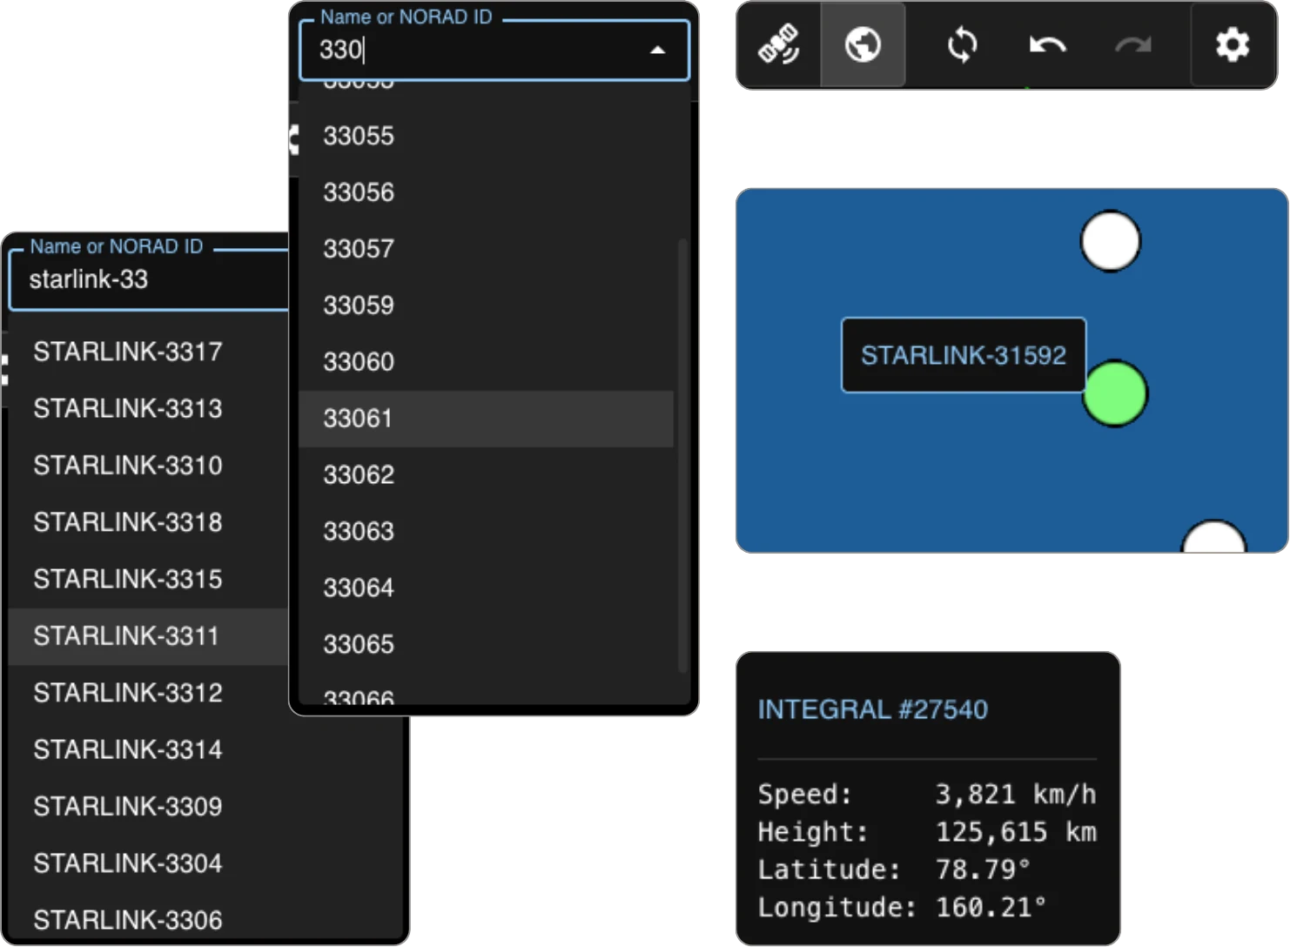Choose 33055 from the suggestions list

358,135
